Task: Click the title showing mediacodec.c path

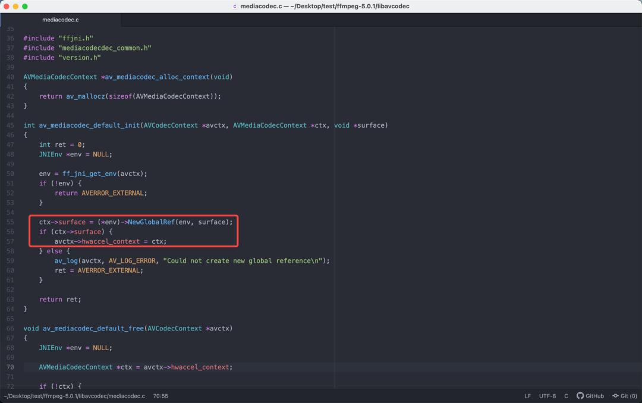Action: (x=325, y=6)
